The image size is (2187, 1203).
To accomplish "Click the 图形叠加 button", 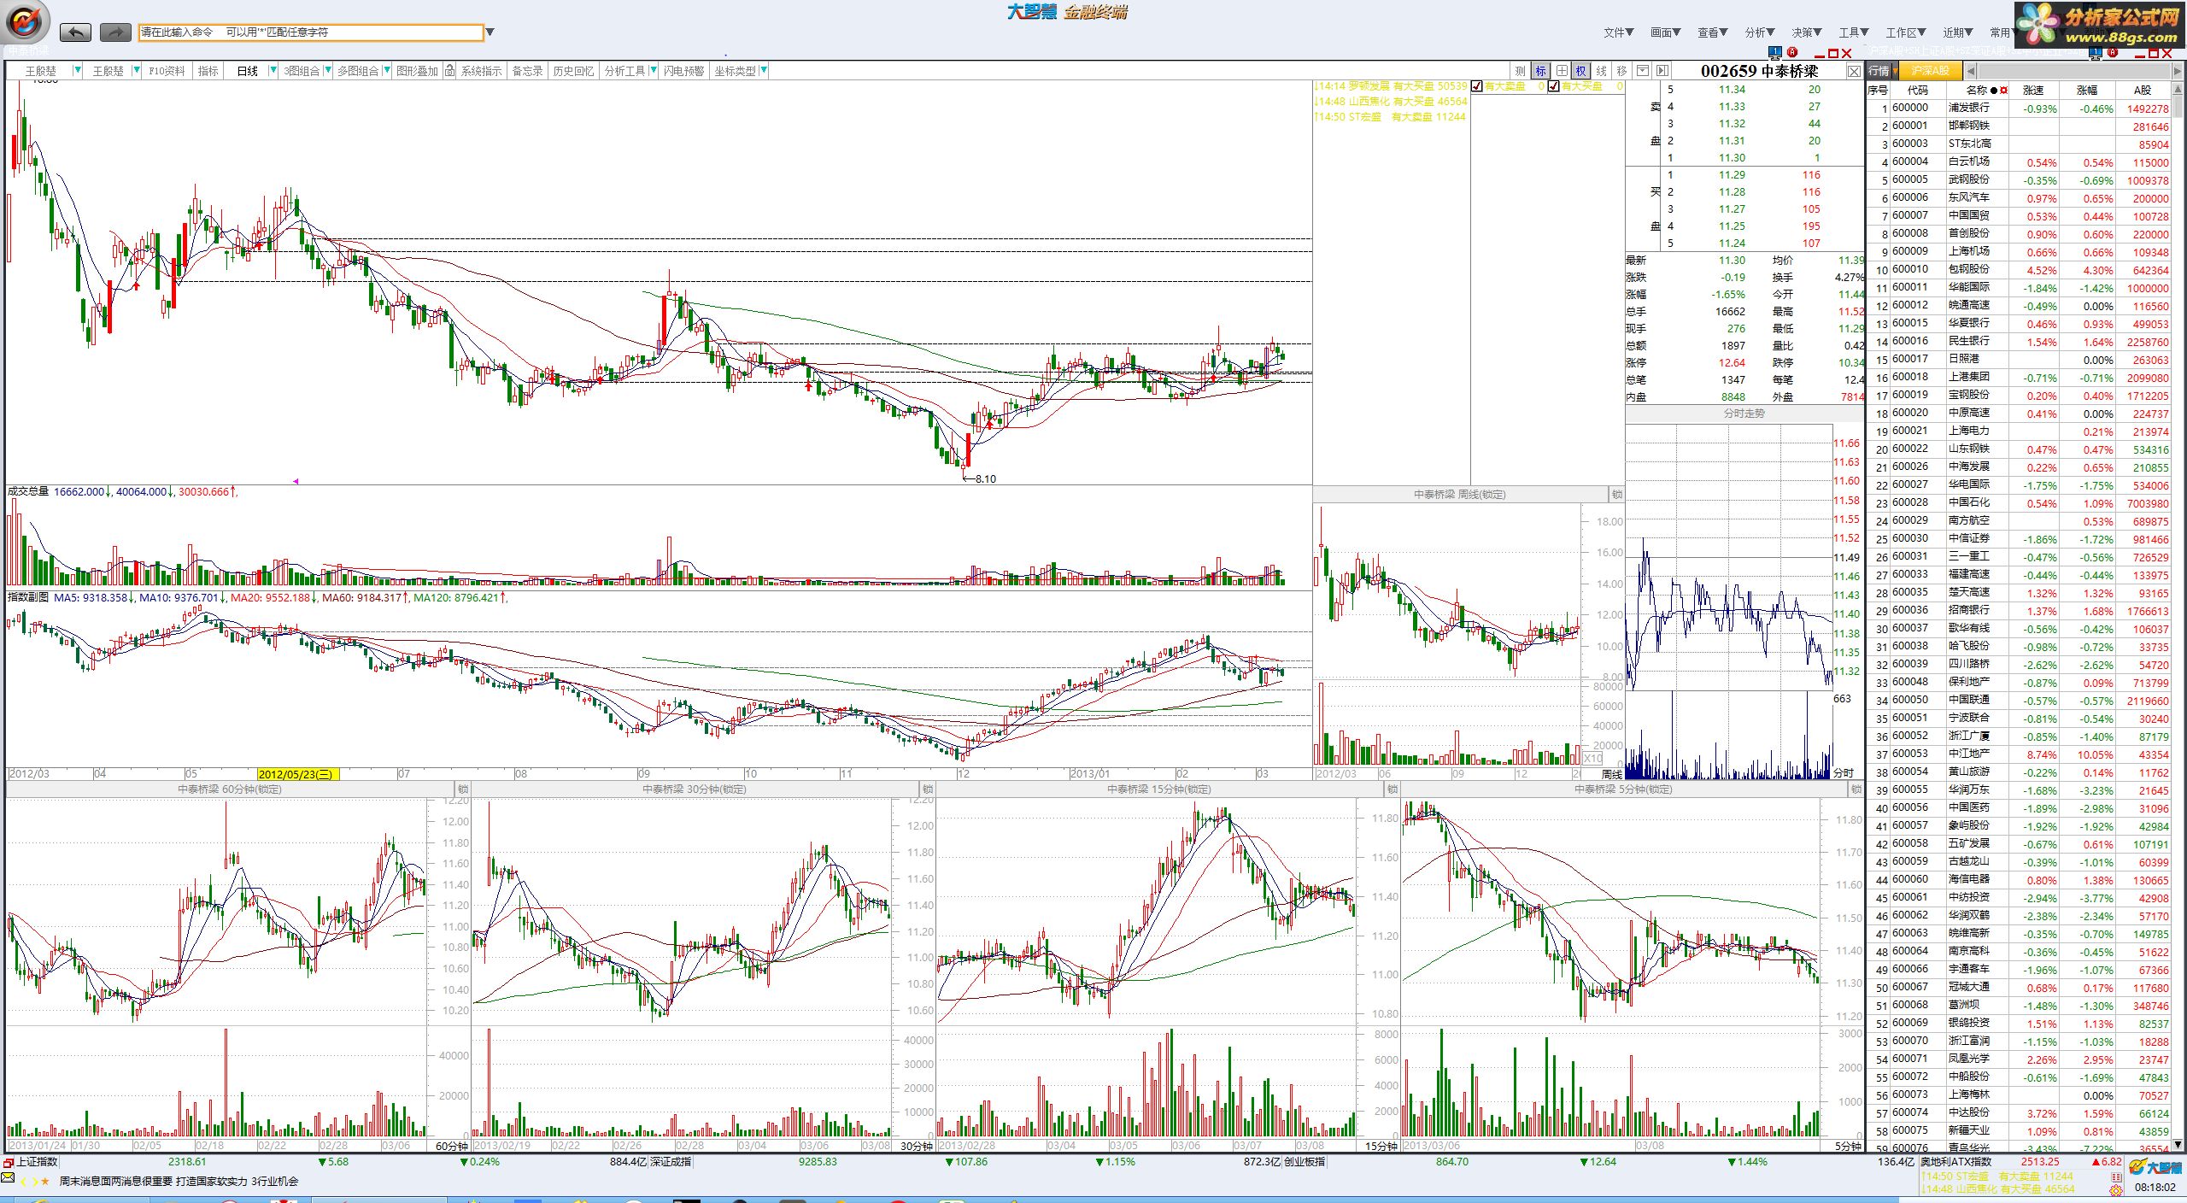I will point(417,71).
